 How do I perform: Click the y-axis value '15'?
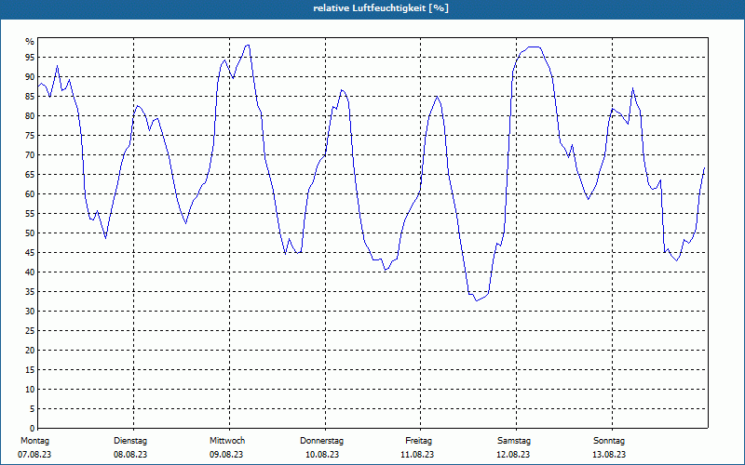[30, 369]
